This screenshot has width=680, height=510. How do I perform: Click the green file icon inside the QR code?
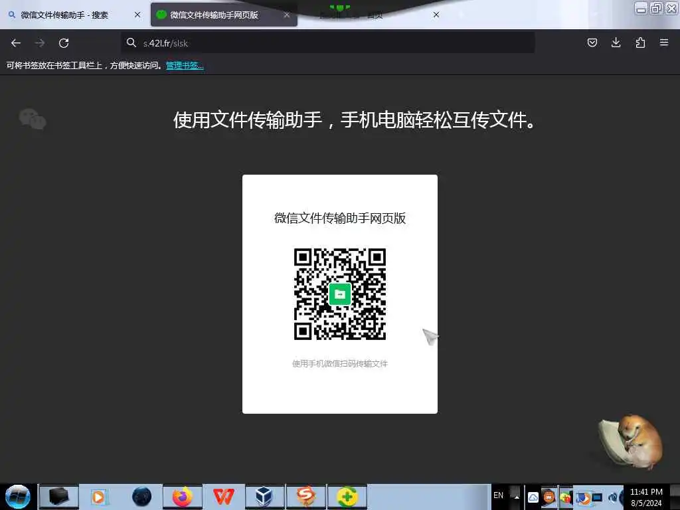[x=340, y=294]
